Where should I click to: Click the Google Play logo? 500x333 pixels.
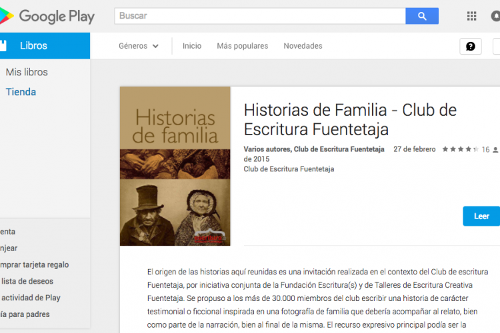tap(48, 16)
